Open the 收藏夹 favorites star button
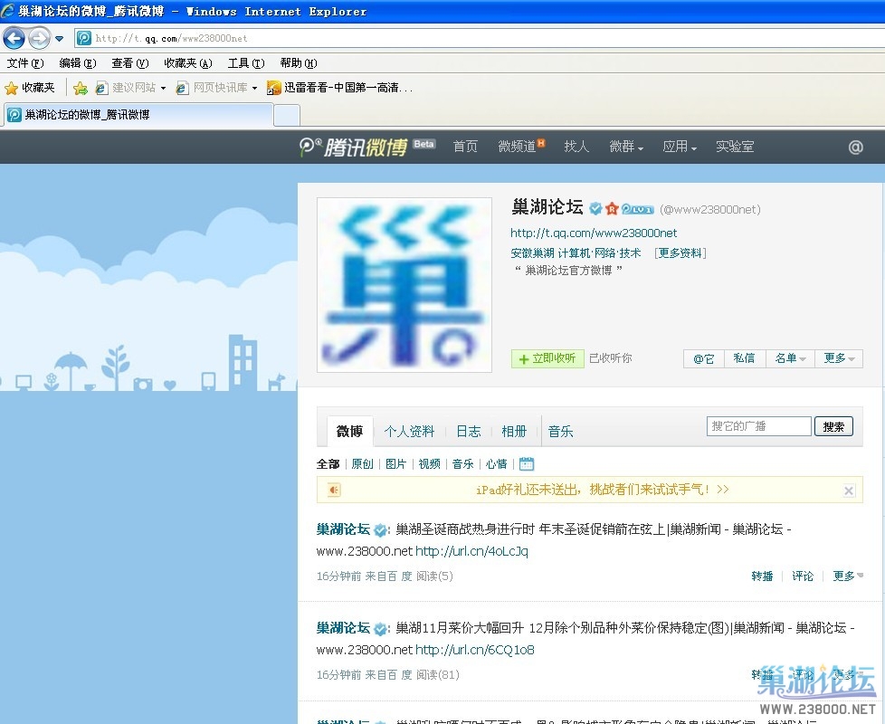This screenshot has width=885, height=724. click(30, 88)
